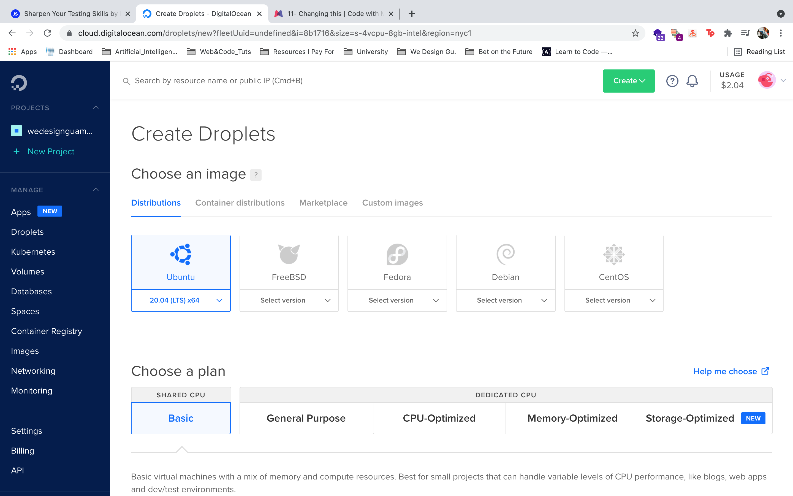Open Volumes in sidebar
Image resolution: width=793 pixels, height=496 pixels.
click(28, 271)
